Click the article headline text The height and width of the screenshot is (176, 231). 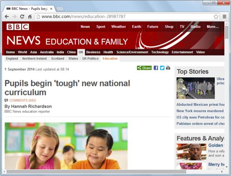pos(67,88)
